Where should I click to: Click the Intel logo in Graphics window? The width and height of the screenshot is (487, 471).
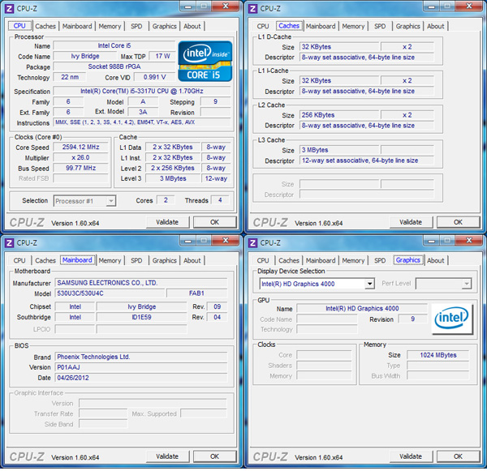452,319
